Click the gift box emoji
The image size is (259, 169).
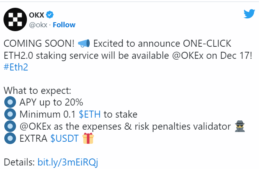pos(89,138)
